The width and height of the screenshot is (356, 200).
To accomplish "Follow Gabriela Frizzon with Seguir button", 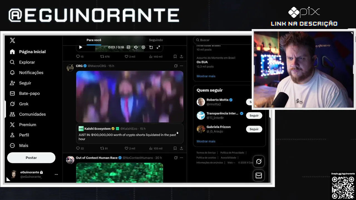I will coord(254,129).
